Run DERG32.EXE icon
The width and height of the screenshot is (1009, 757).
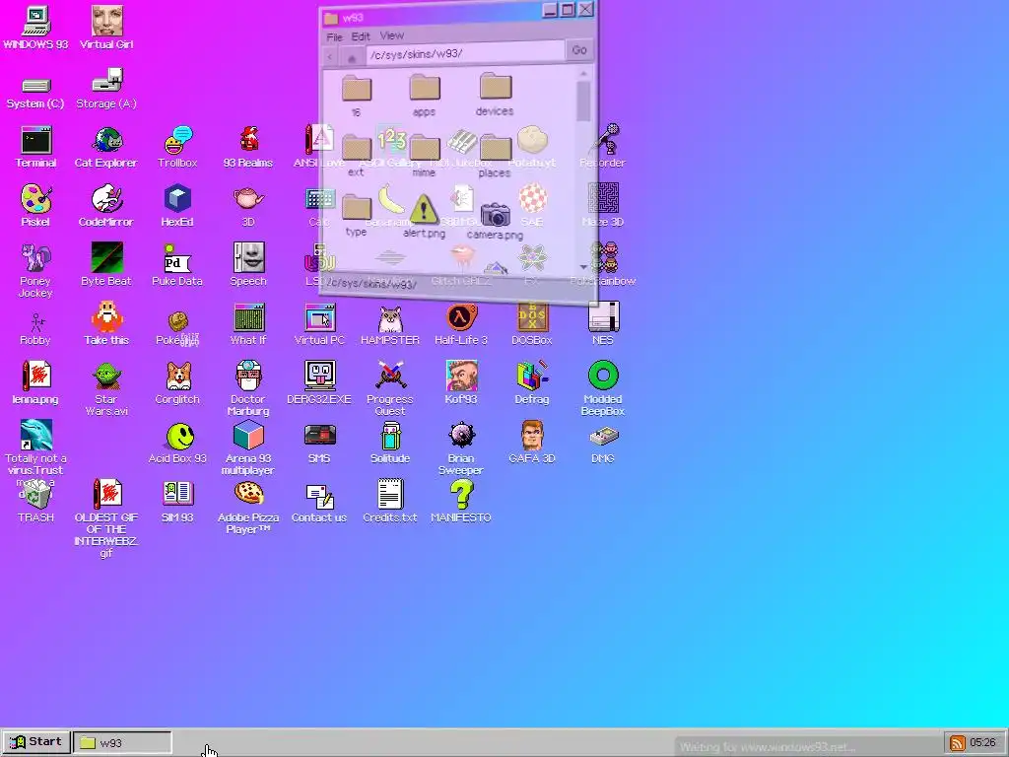coord(319,383)
